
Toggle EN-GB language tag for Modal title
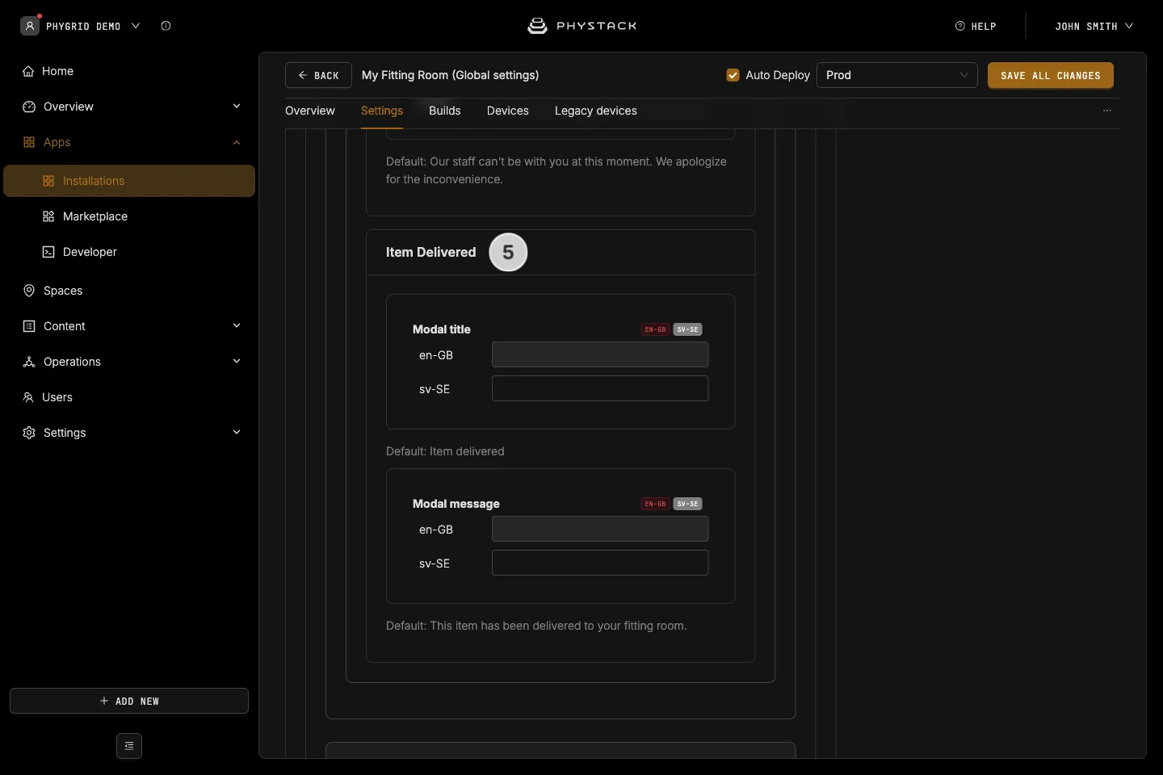(x=655, y=329)
